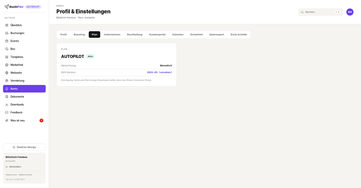The width and height of the screenshot is (361, 188).
Task: Click the Was ist neu sparkle icon
Action: tap(7, 120)
